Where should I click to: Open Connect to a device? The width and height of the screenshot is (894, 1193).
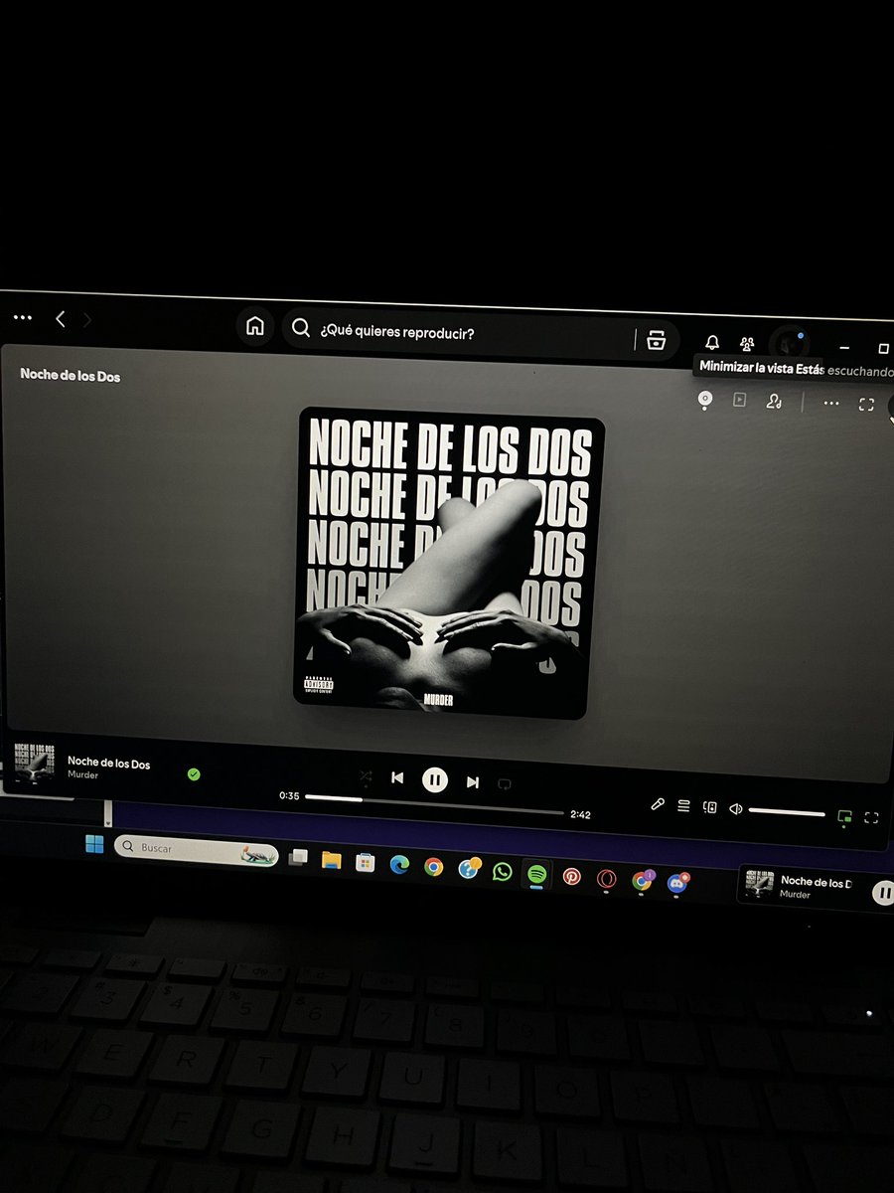(x=709, y=807)
